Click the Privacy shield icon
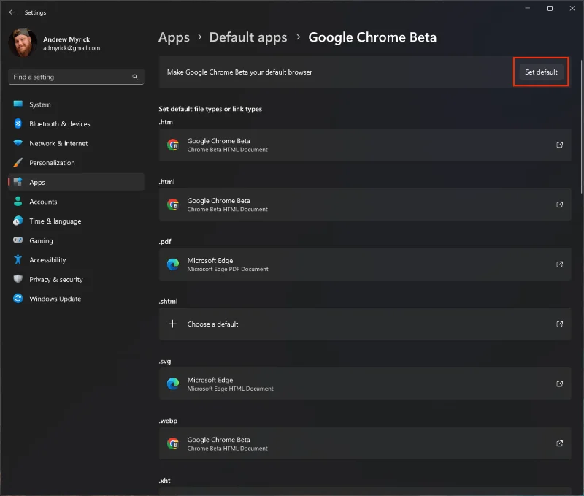 click(18, 279)
